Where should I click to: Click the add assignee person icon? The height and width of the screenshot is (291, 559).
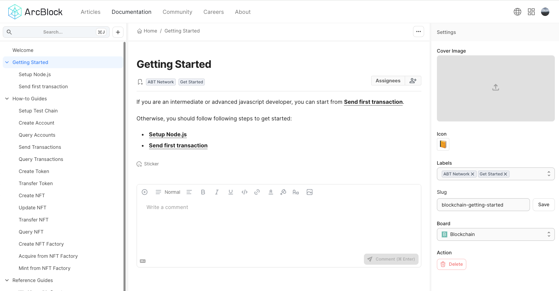tap(413, 81)
